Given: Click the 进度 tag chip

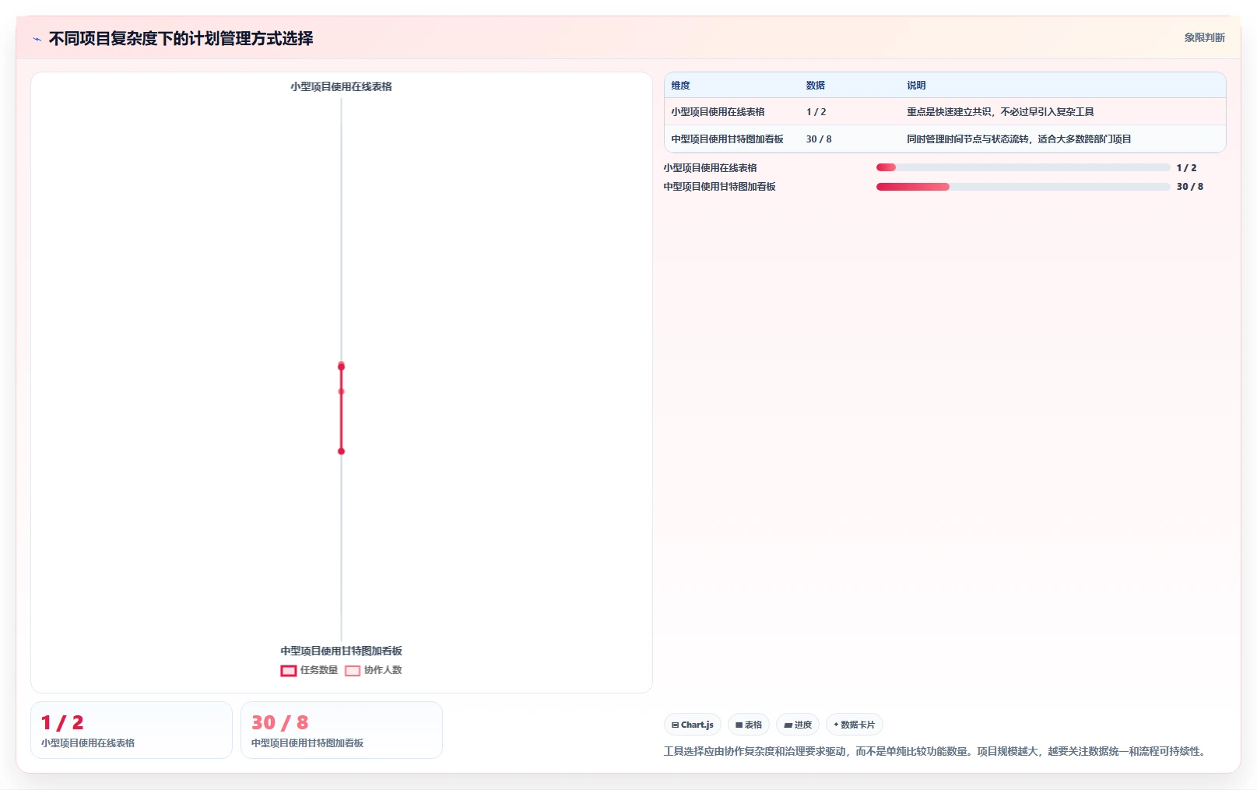Looking at the screenshot, I should click(x=798, y=725).
